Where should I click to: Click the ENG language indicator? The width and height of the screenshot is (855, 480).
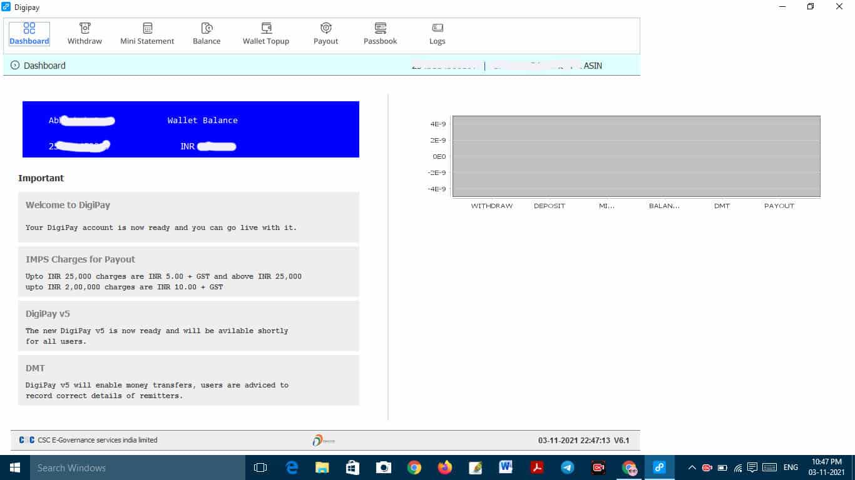pos(791,467)
